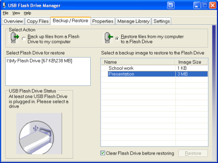Click the USB plug illustration image

pyautogui.click(x=39, y=133)
